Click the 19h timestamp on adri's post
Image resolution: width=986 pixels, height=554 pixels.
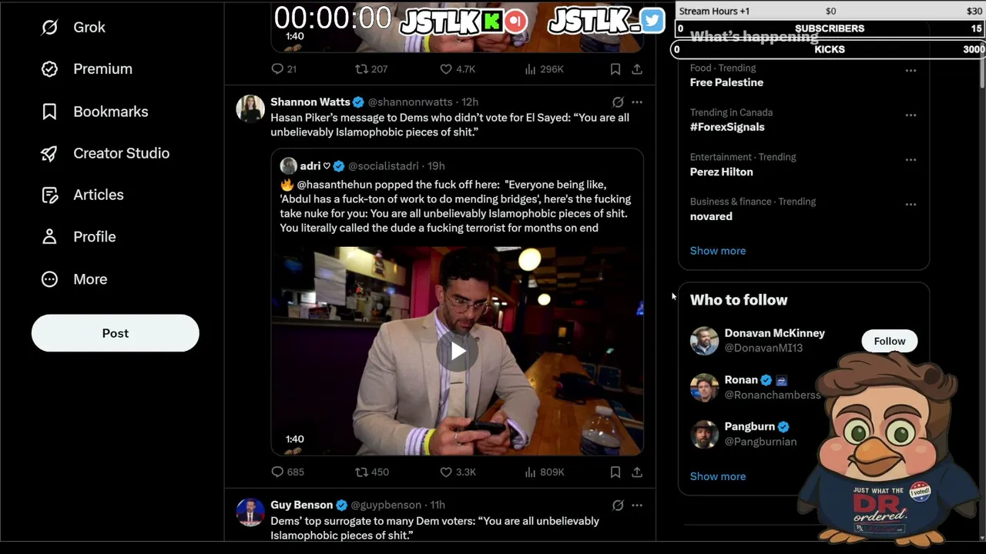436,166
